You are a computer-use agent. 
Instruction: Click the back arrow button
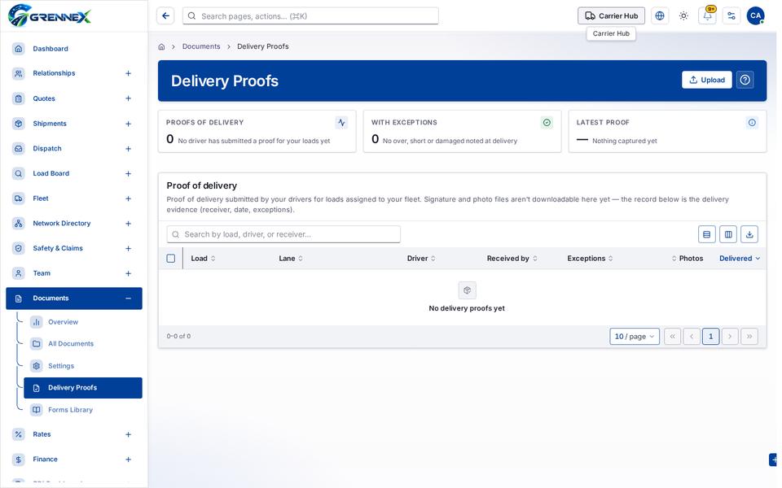click(165, 16)
